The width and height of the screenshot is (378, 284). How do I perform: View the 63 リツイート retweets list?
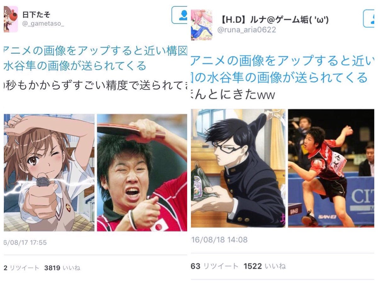(215, 266)
